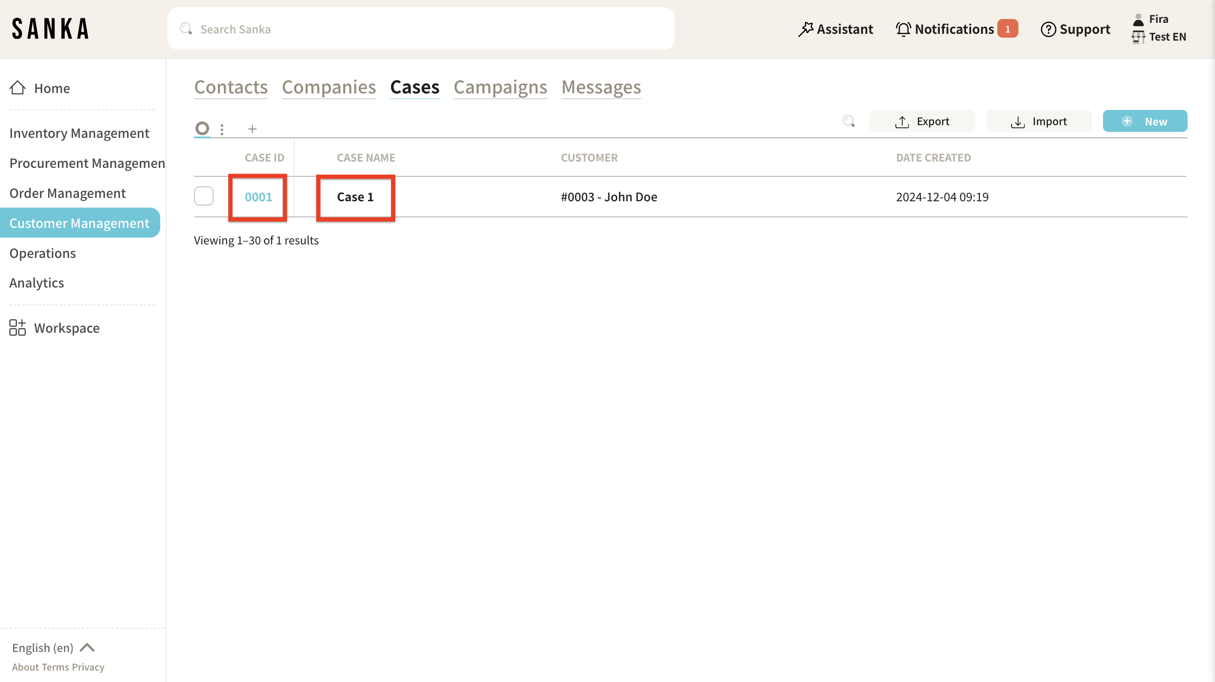The image size is (1215, 682).
Task: Click the table search magnifier icon
Action: (x=848, y=121)
